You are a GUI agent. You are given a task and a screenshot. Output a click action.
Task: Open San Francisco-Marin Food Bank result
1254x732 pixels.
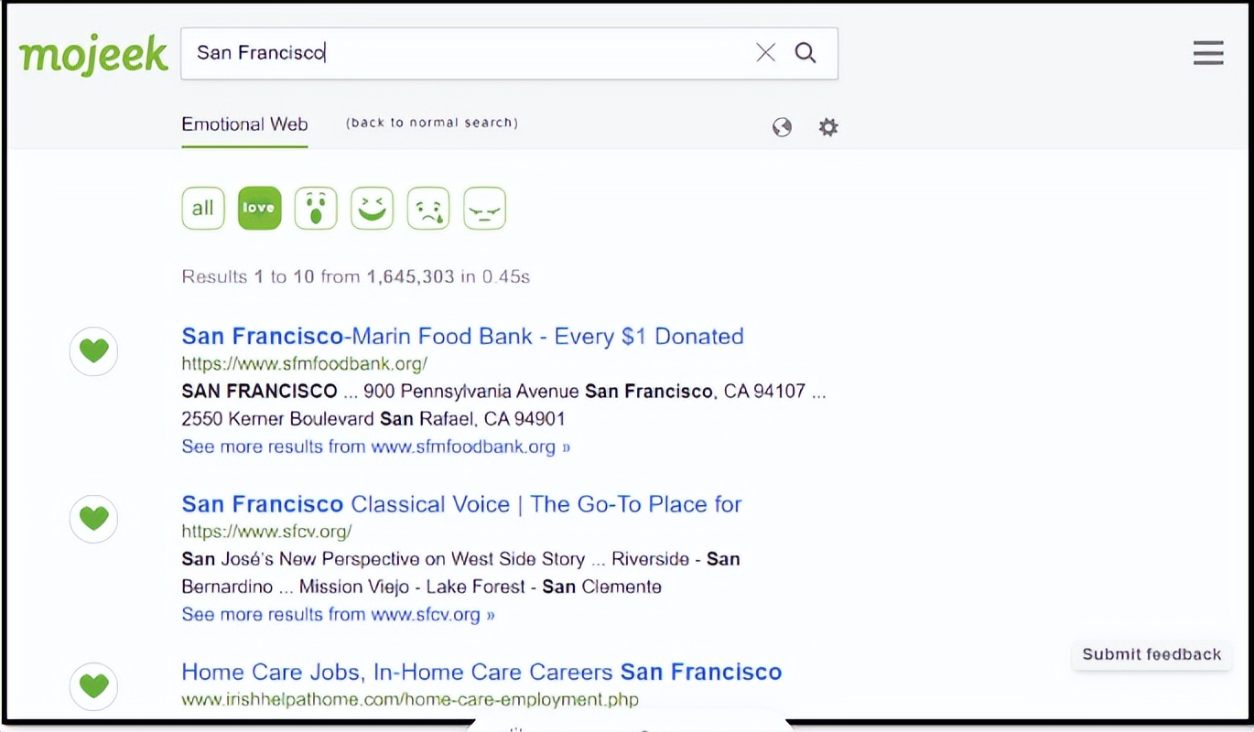point(462,337)
